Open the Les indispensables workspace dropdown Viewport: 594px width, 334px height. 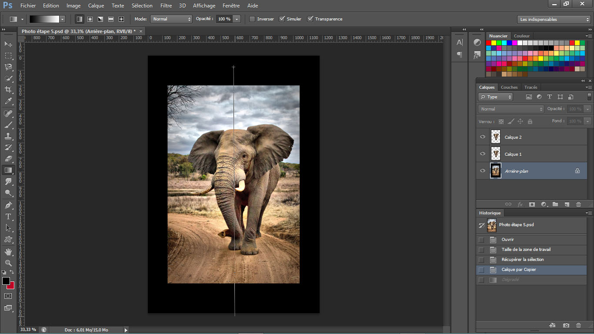pyautogui.click(x=554, y=19)
